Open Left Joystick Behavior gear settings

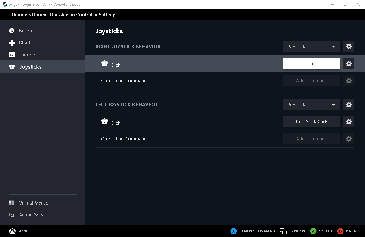(x=349, y=105)
